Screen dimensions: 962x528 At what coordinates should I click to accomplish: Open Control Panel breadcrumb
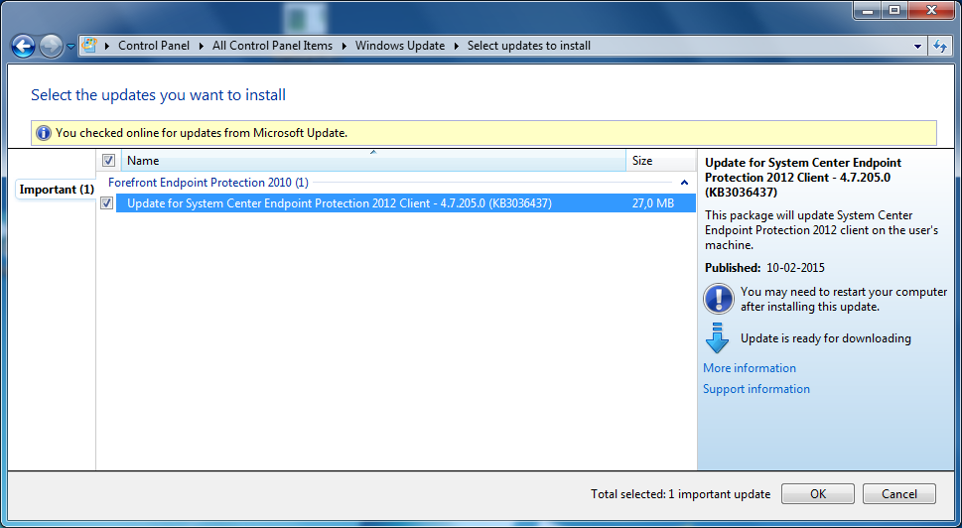click(153, 46)
